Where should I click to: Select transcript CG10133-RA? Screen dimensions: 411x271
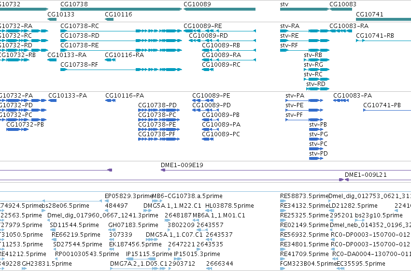(x=52, y=60)
